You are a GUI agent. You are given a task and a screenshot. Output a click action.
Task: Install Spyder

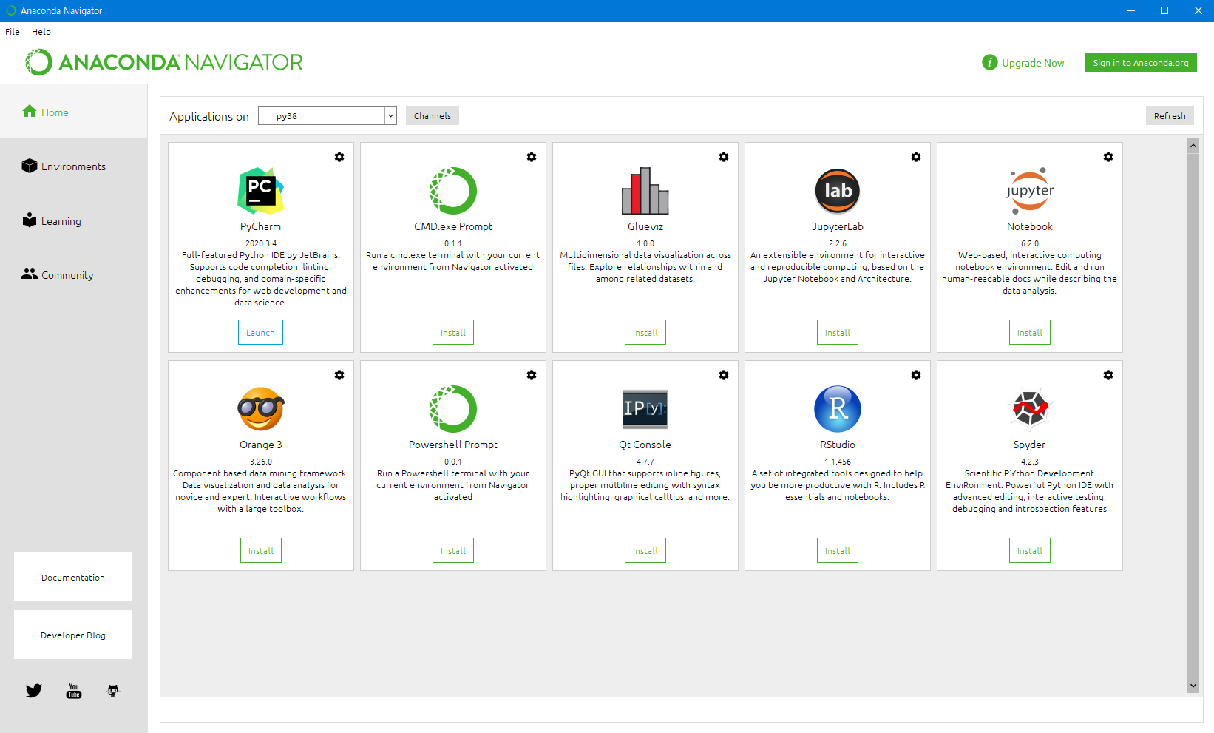point(1030,550)
